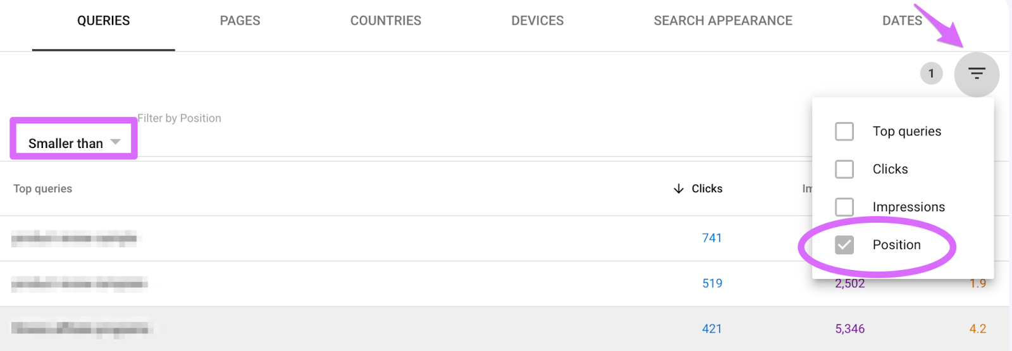
Task: Uncheck the Position filter checkbox
Action: tap(844, 245)
